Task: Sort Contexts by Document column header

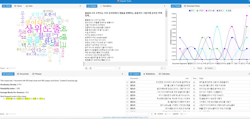Action: [134, 78]
